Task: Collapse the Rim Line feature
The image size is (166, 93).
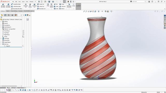Action: (x=1, y=44)
